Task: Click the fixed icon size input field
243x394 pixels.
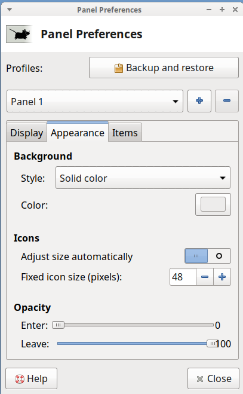Action: click(183, 277)
